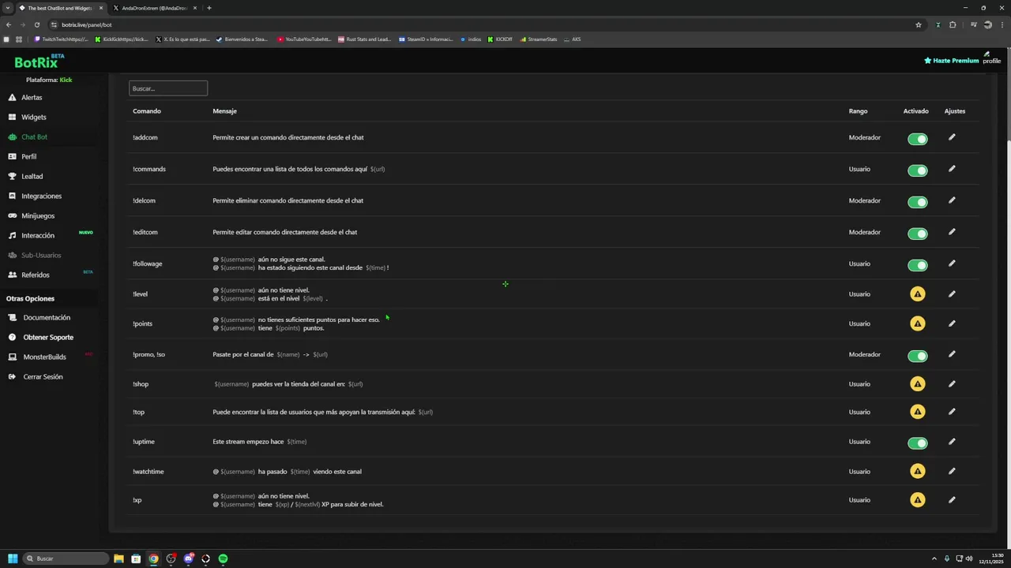Screen dimensions: 1011x568
Task: Select Sub-Usuarios in the sidebar
Action: point(41,255)
